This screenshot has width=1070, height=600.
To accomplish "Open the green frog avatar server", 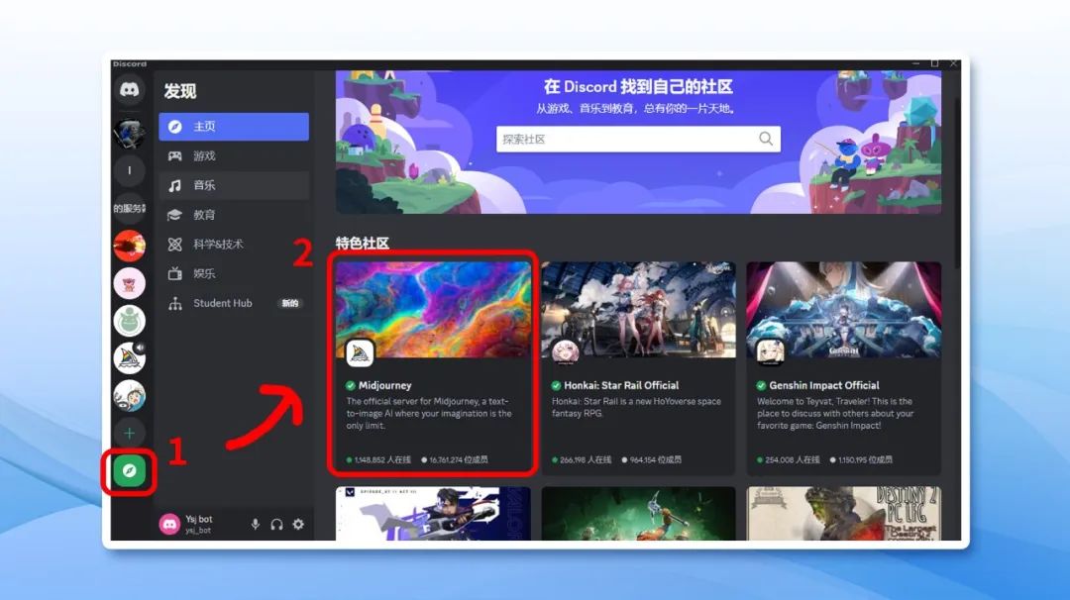I will click(129, 321).
